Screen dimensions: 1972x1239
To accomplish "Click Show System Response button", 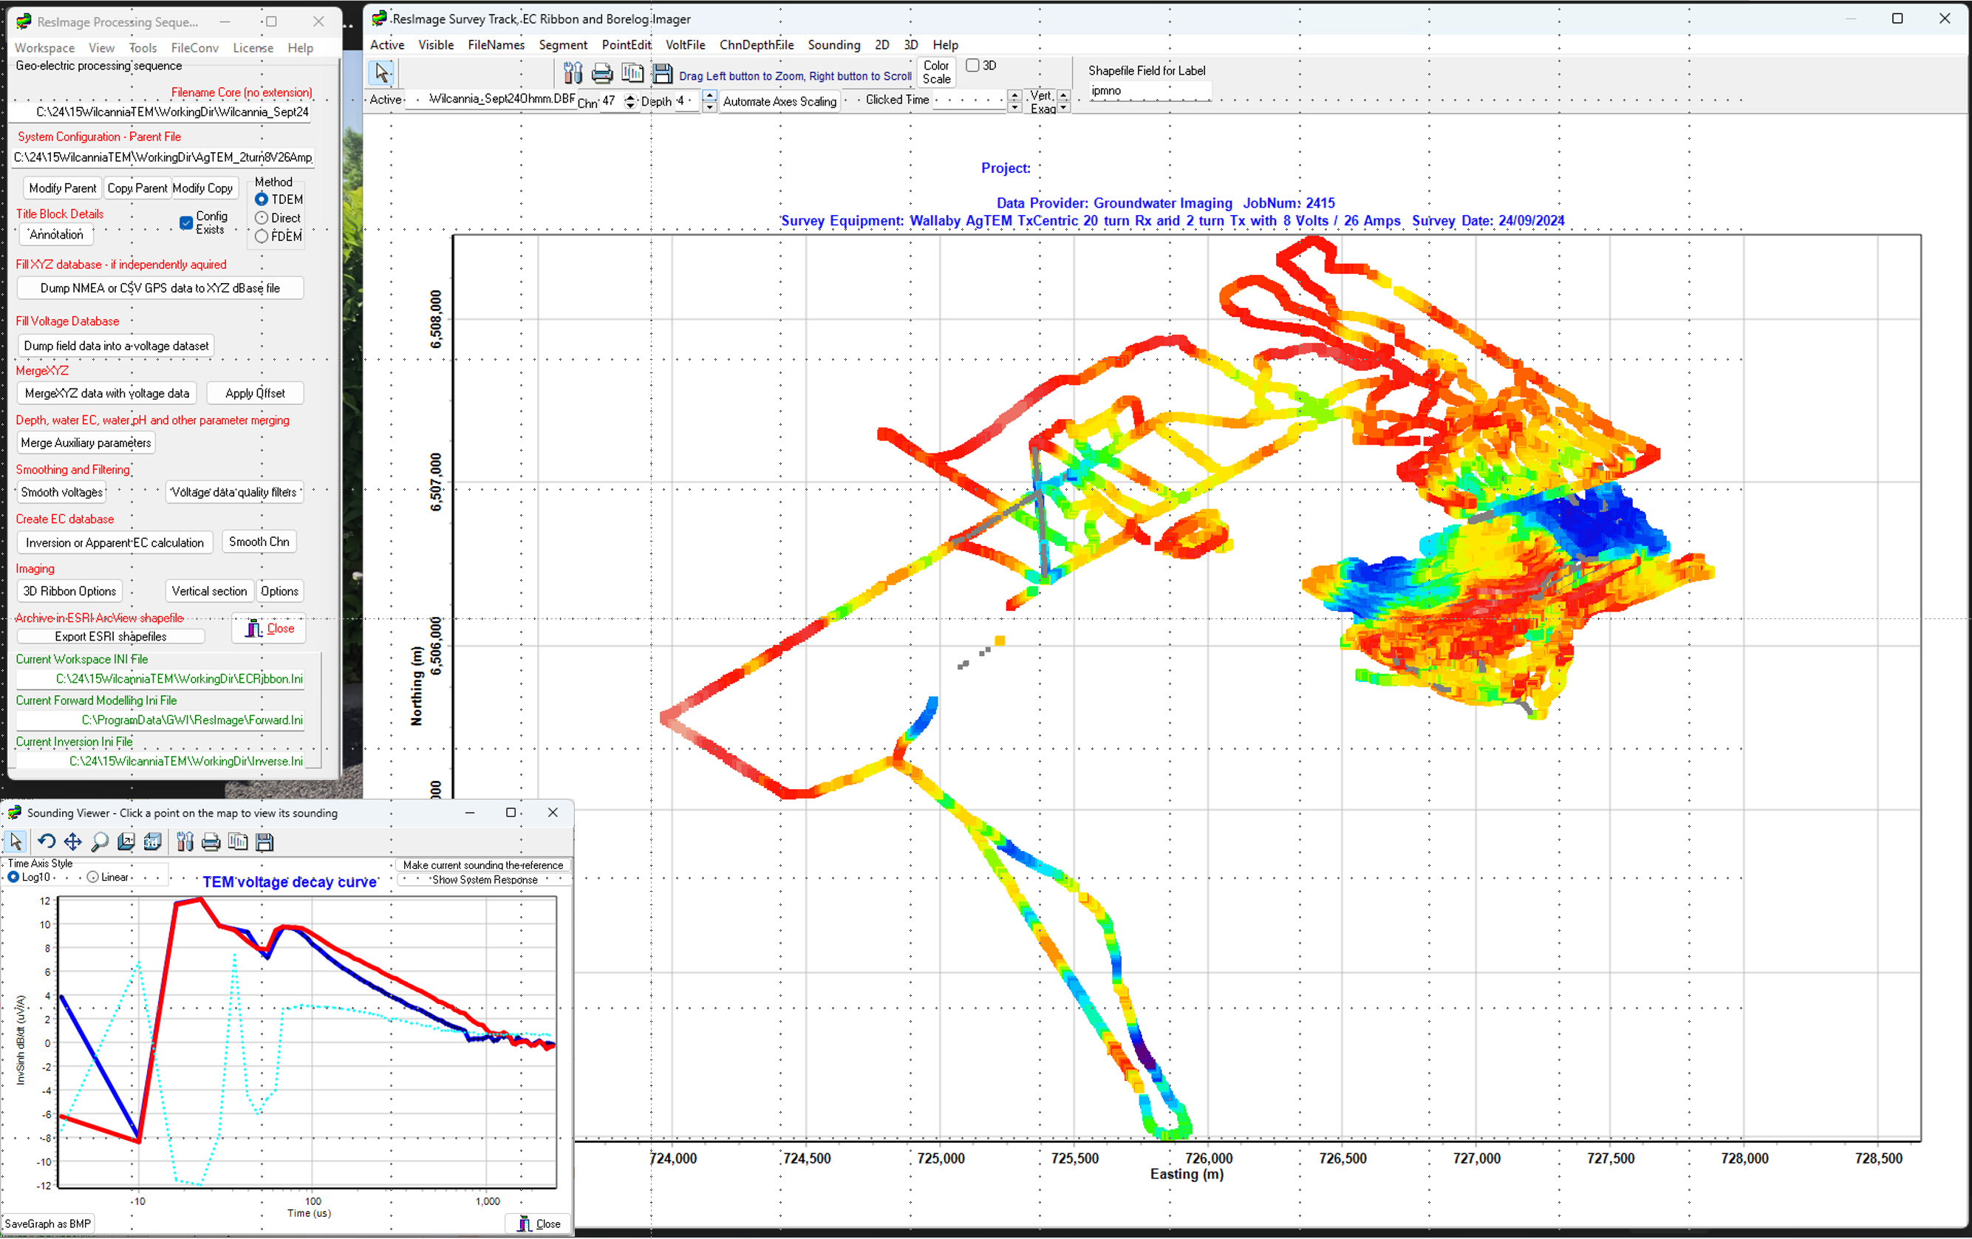I will 485,879.
